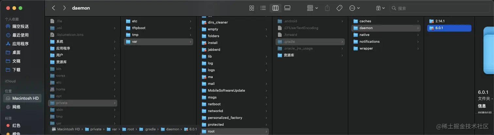Click var in the path bar
This screenshot has height=135, width=494.
click(112, 129)
